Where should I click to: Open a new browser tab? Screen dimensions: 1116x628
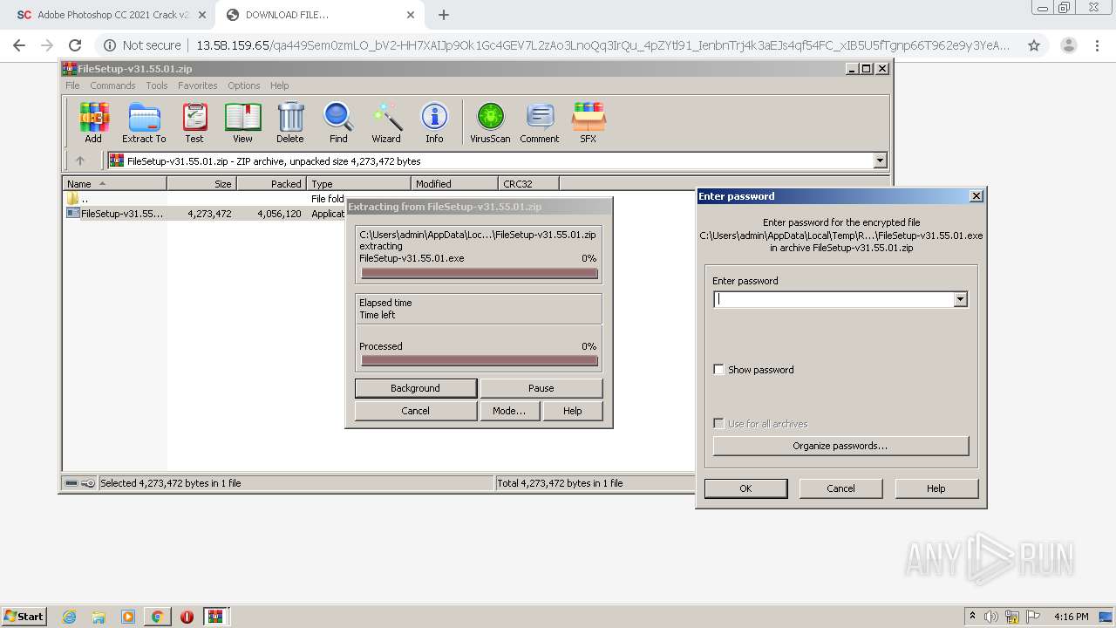click(x=444, y=15)
